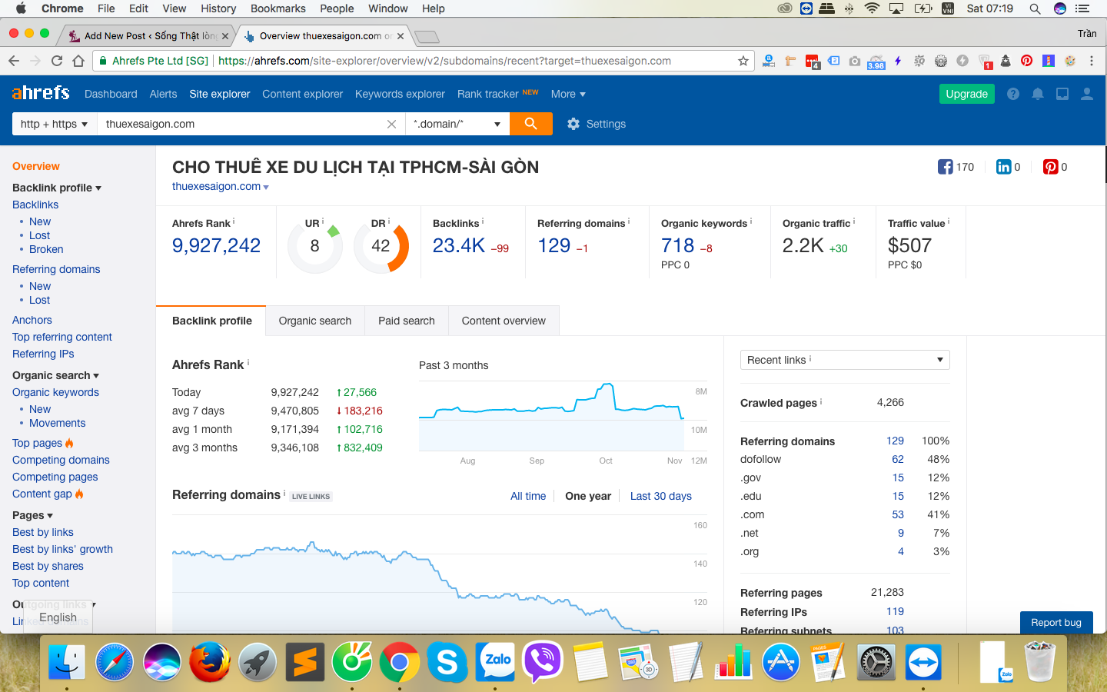Select the Backlink profile tab
The image size is (1107, 692).
tap(212, 321)
